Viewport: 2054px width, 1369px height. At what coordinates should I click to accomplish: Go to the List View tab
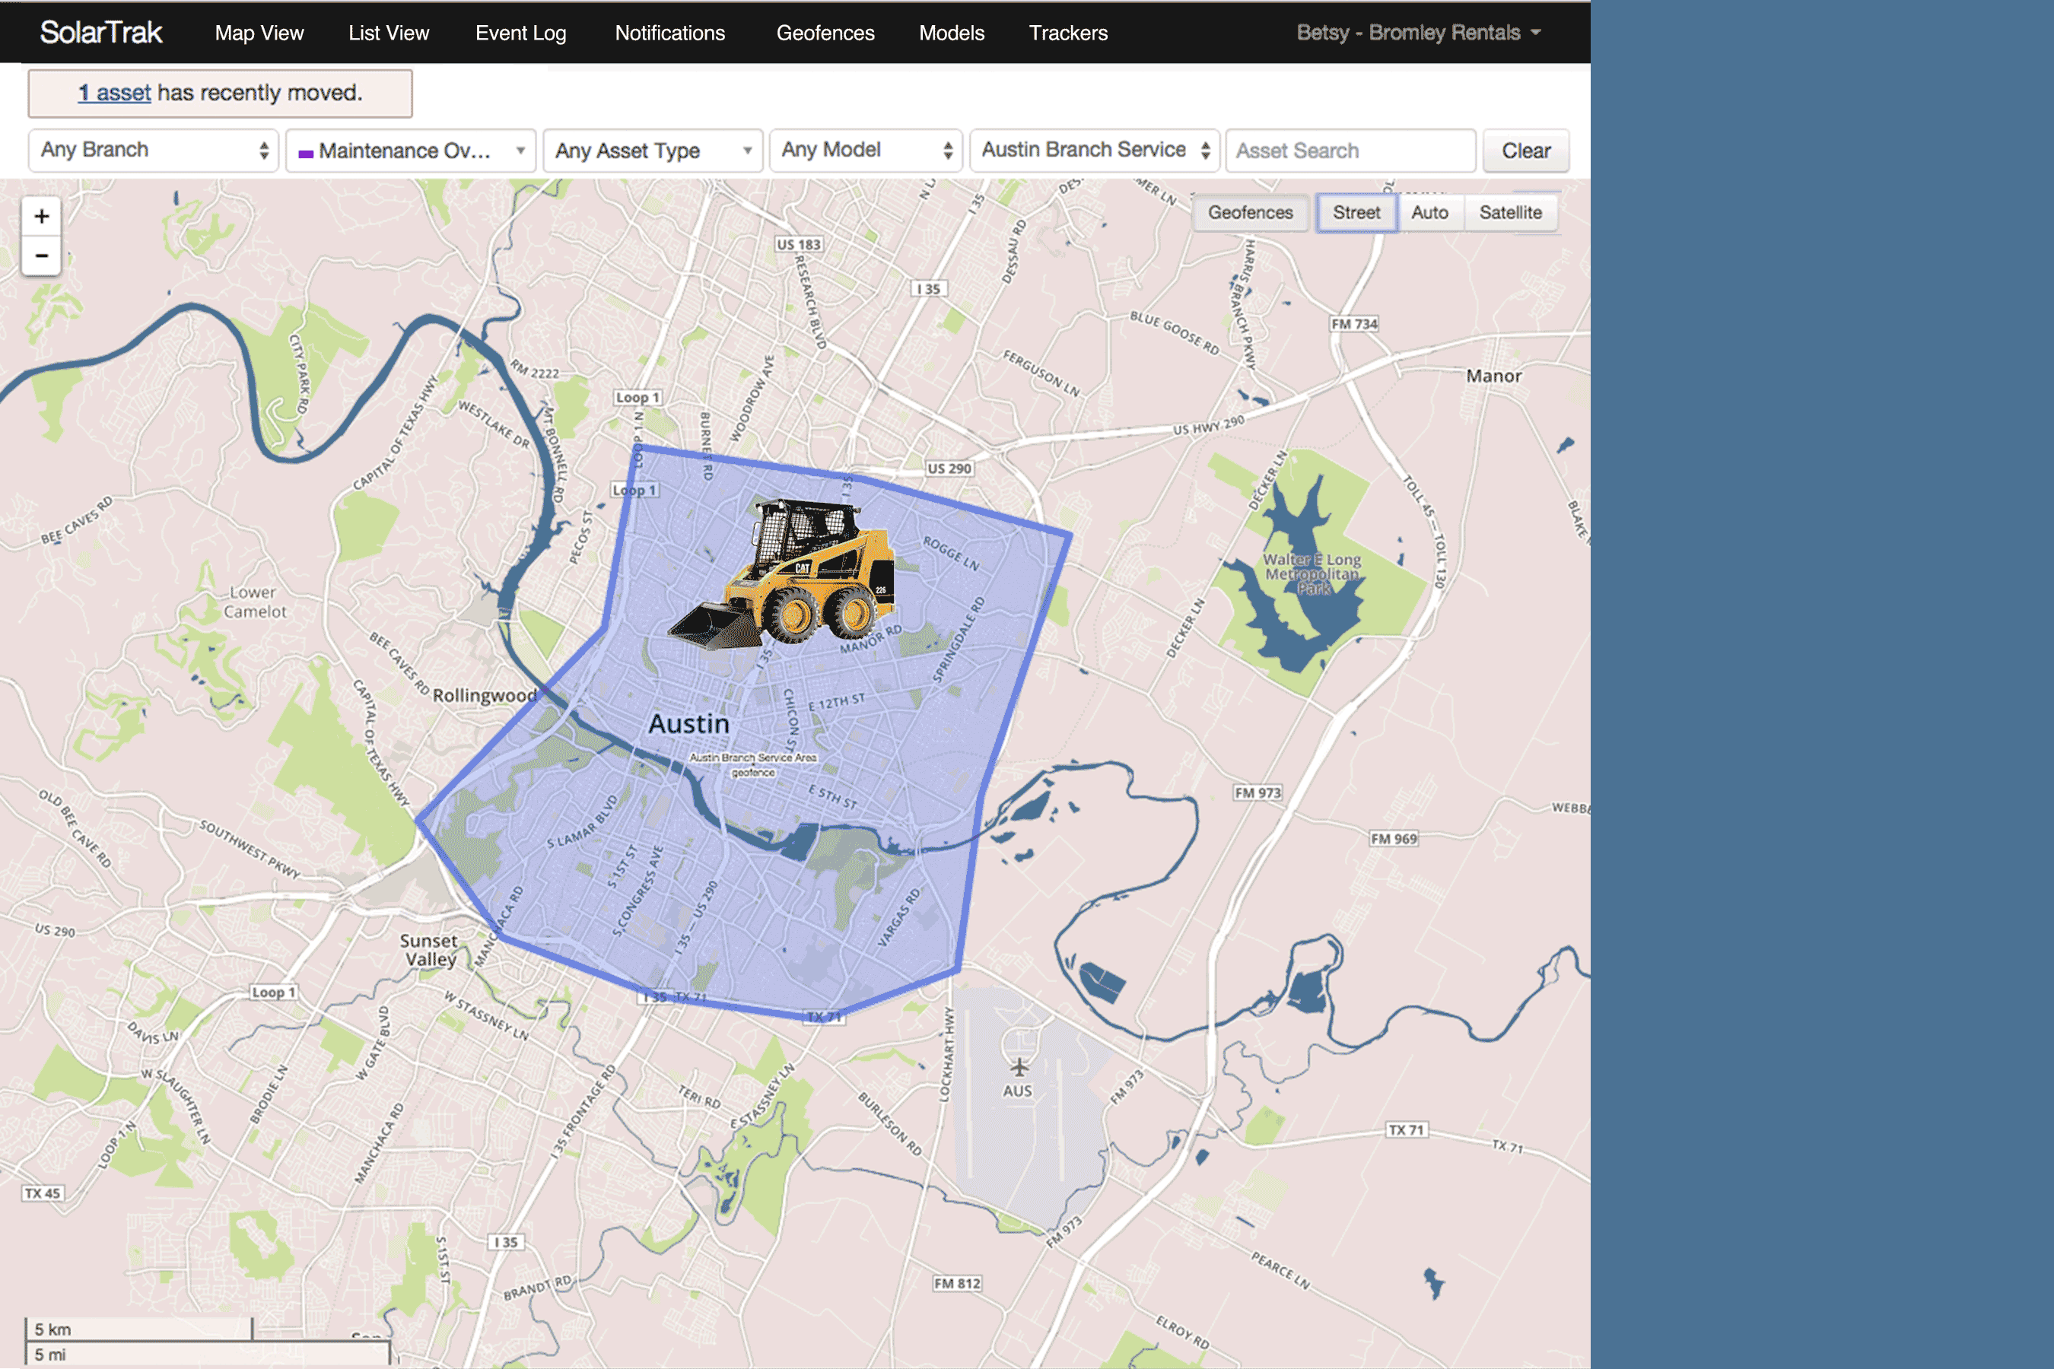point(389,33)
